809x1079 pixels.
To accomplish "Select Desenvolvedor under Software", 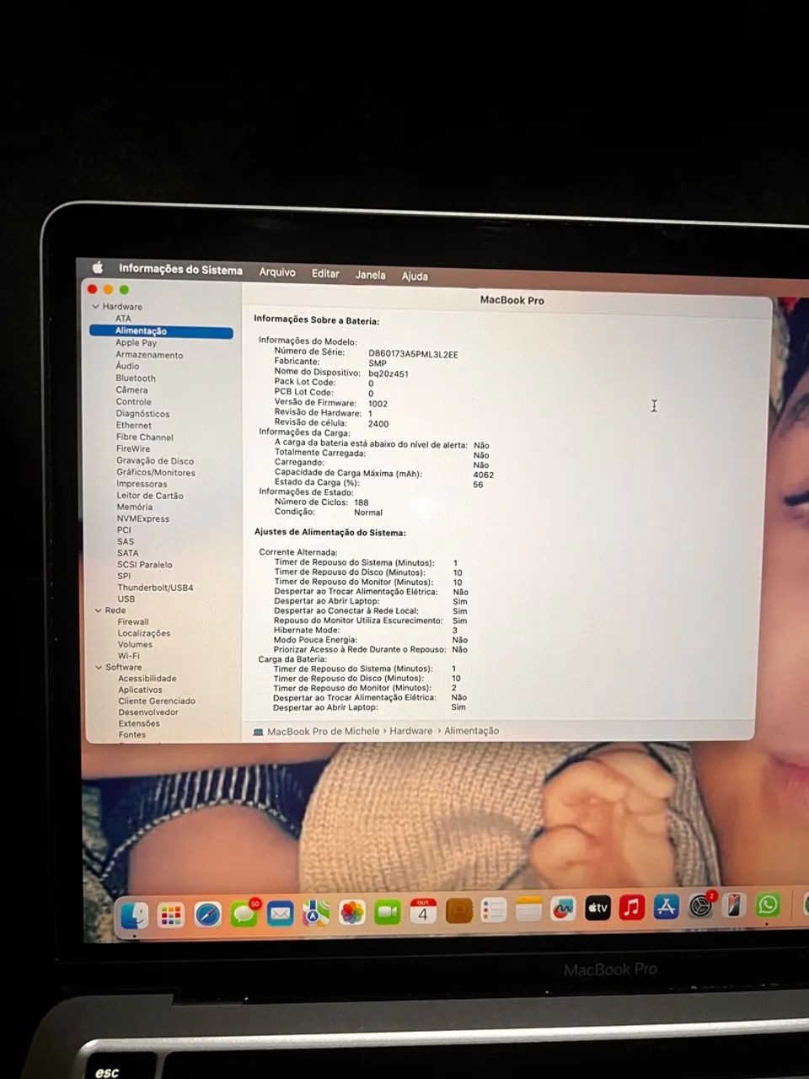I will [148, 712].
